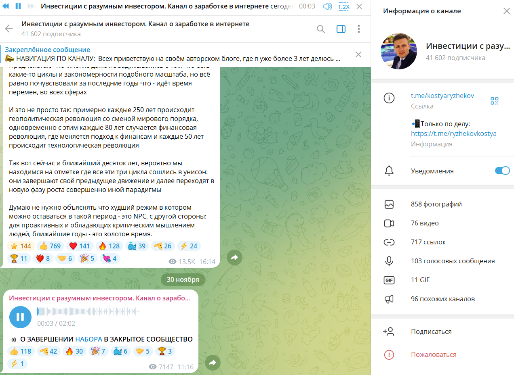This screenshot has width=514, height=375.
Task: Pause the voice message via blue round button
Action: 20,317
